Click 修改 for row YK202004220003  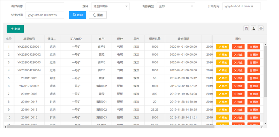(x=223, y=62)
